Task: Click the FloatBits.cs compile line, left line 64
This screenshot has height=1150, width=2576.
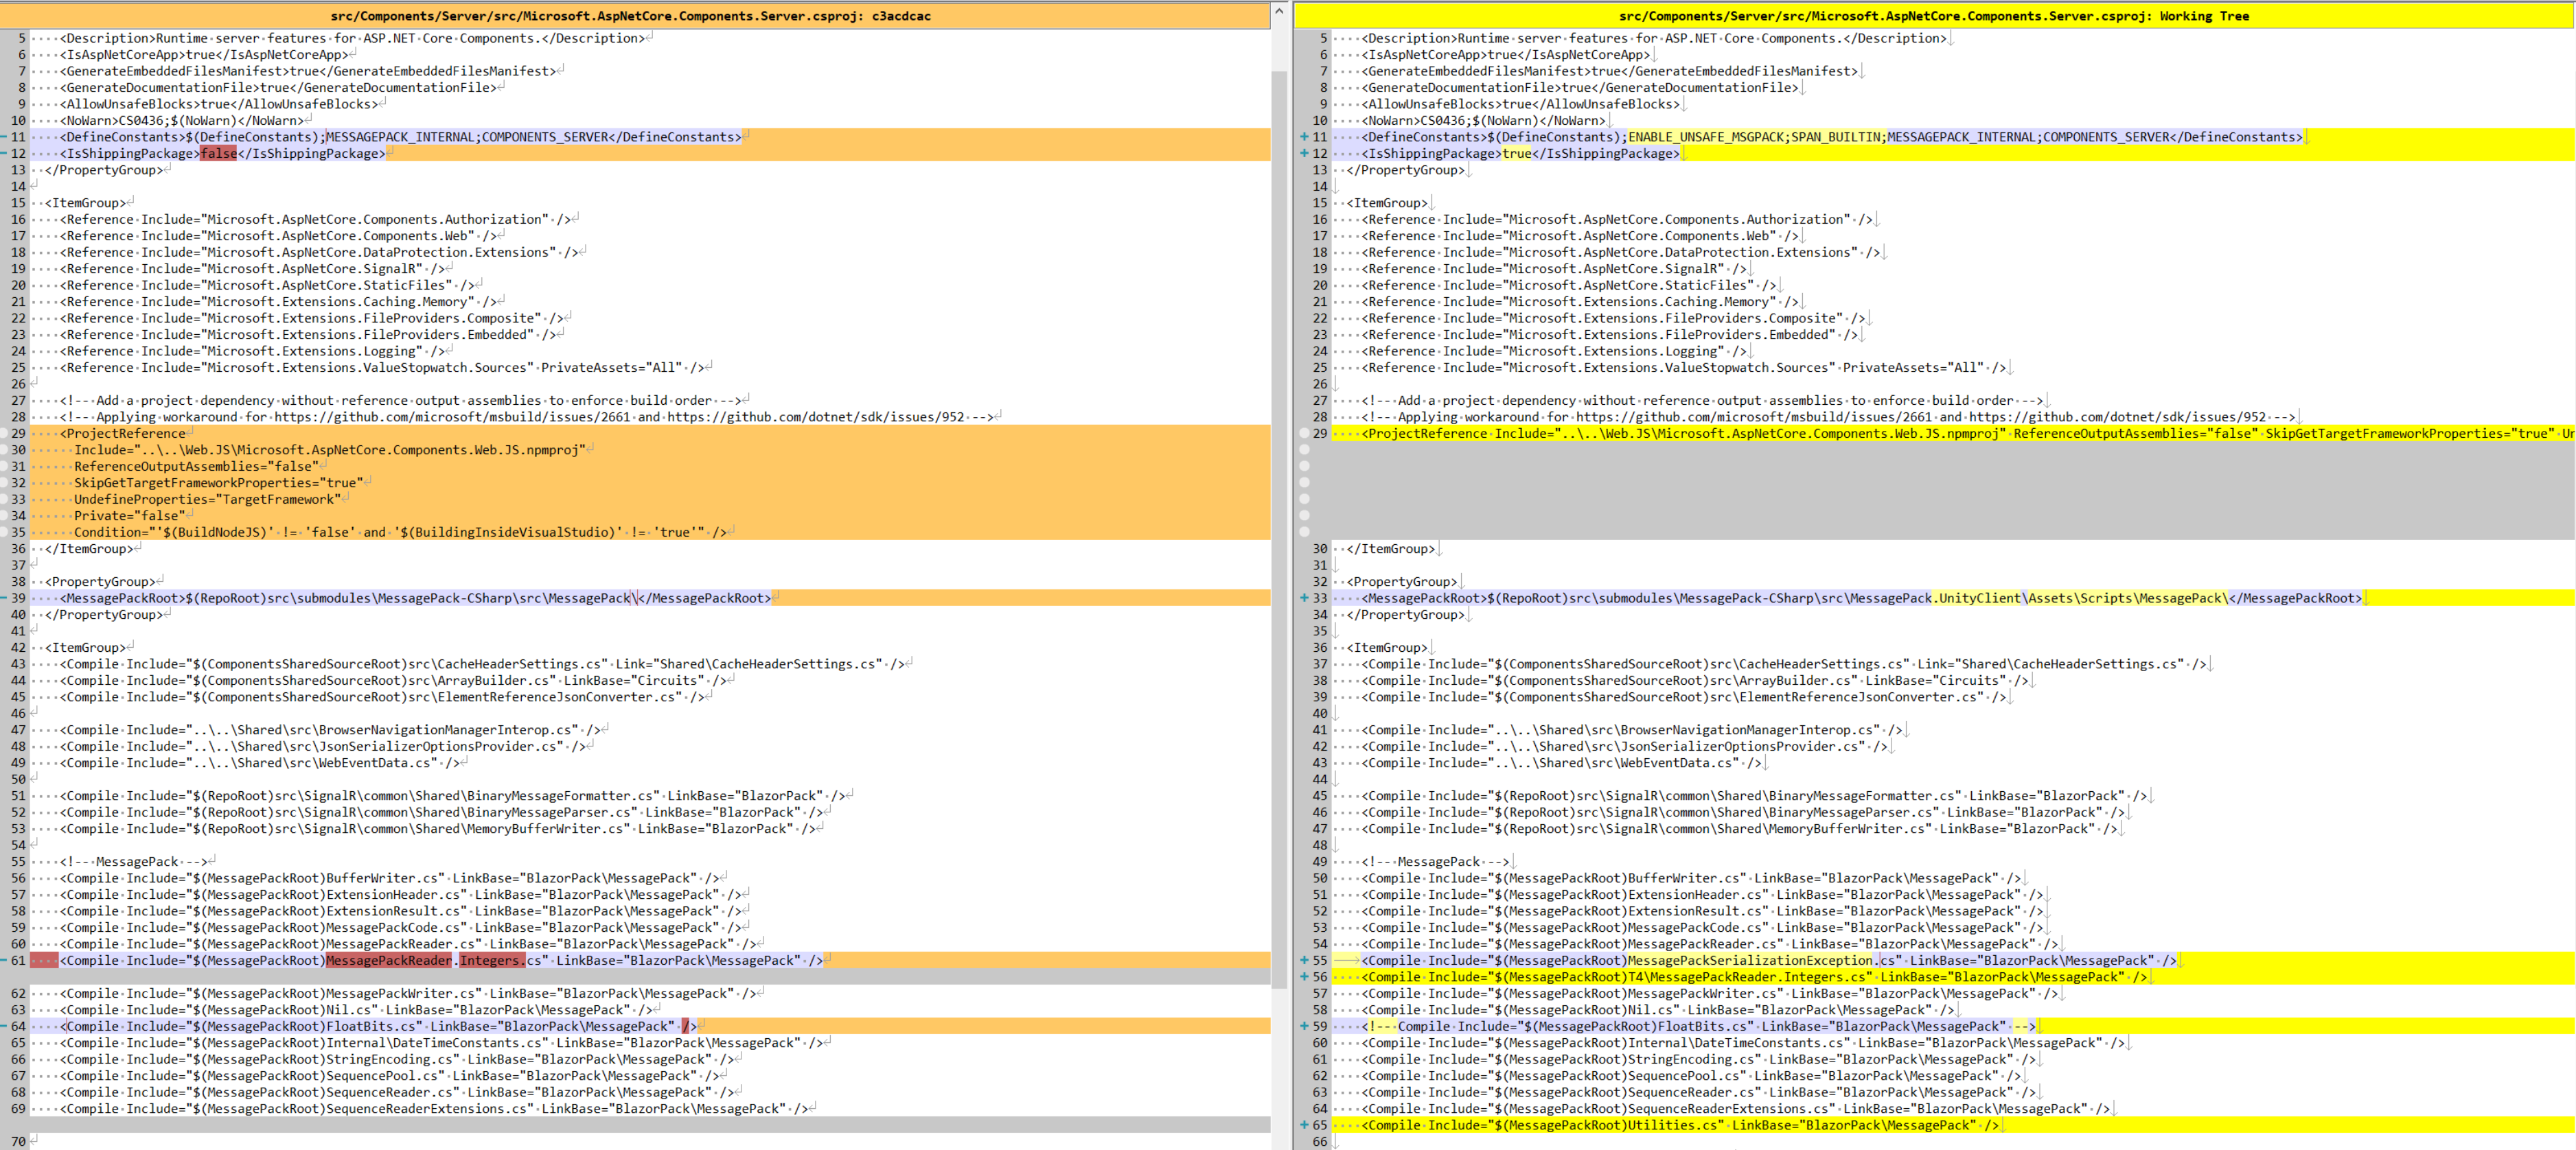Action: click(x=378, y=1026)
